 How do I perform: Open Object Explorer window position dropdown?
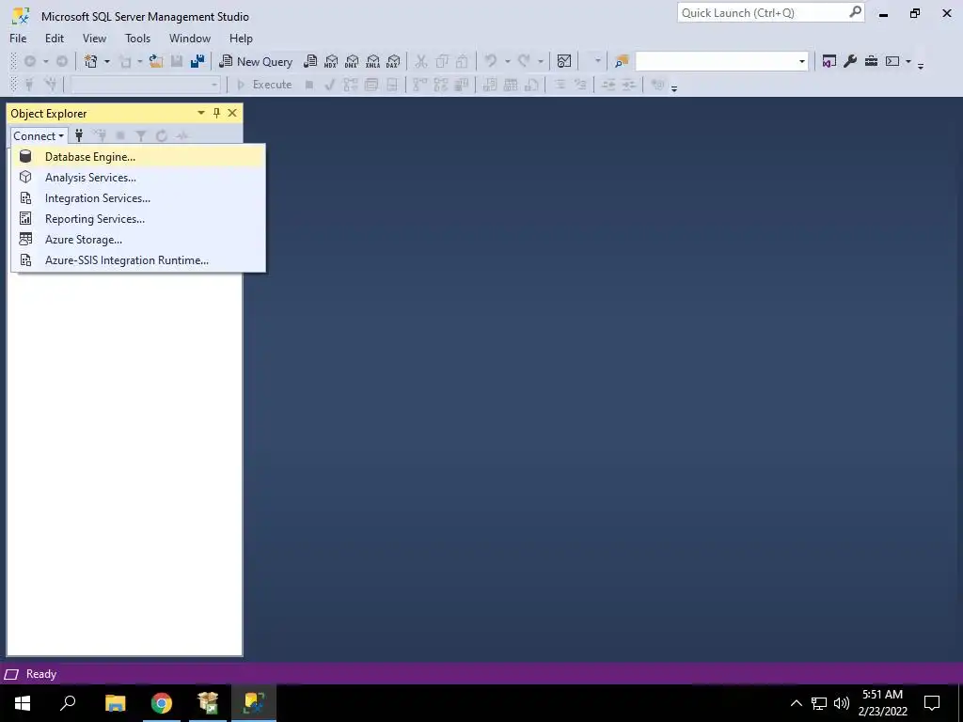click(201, 113)
